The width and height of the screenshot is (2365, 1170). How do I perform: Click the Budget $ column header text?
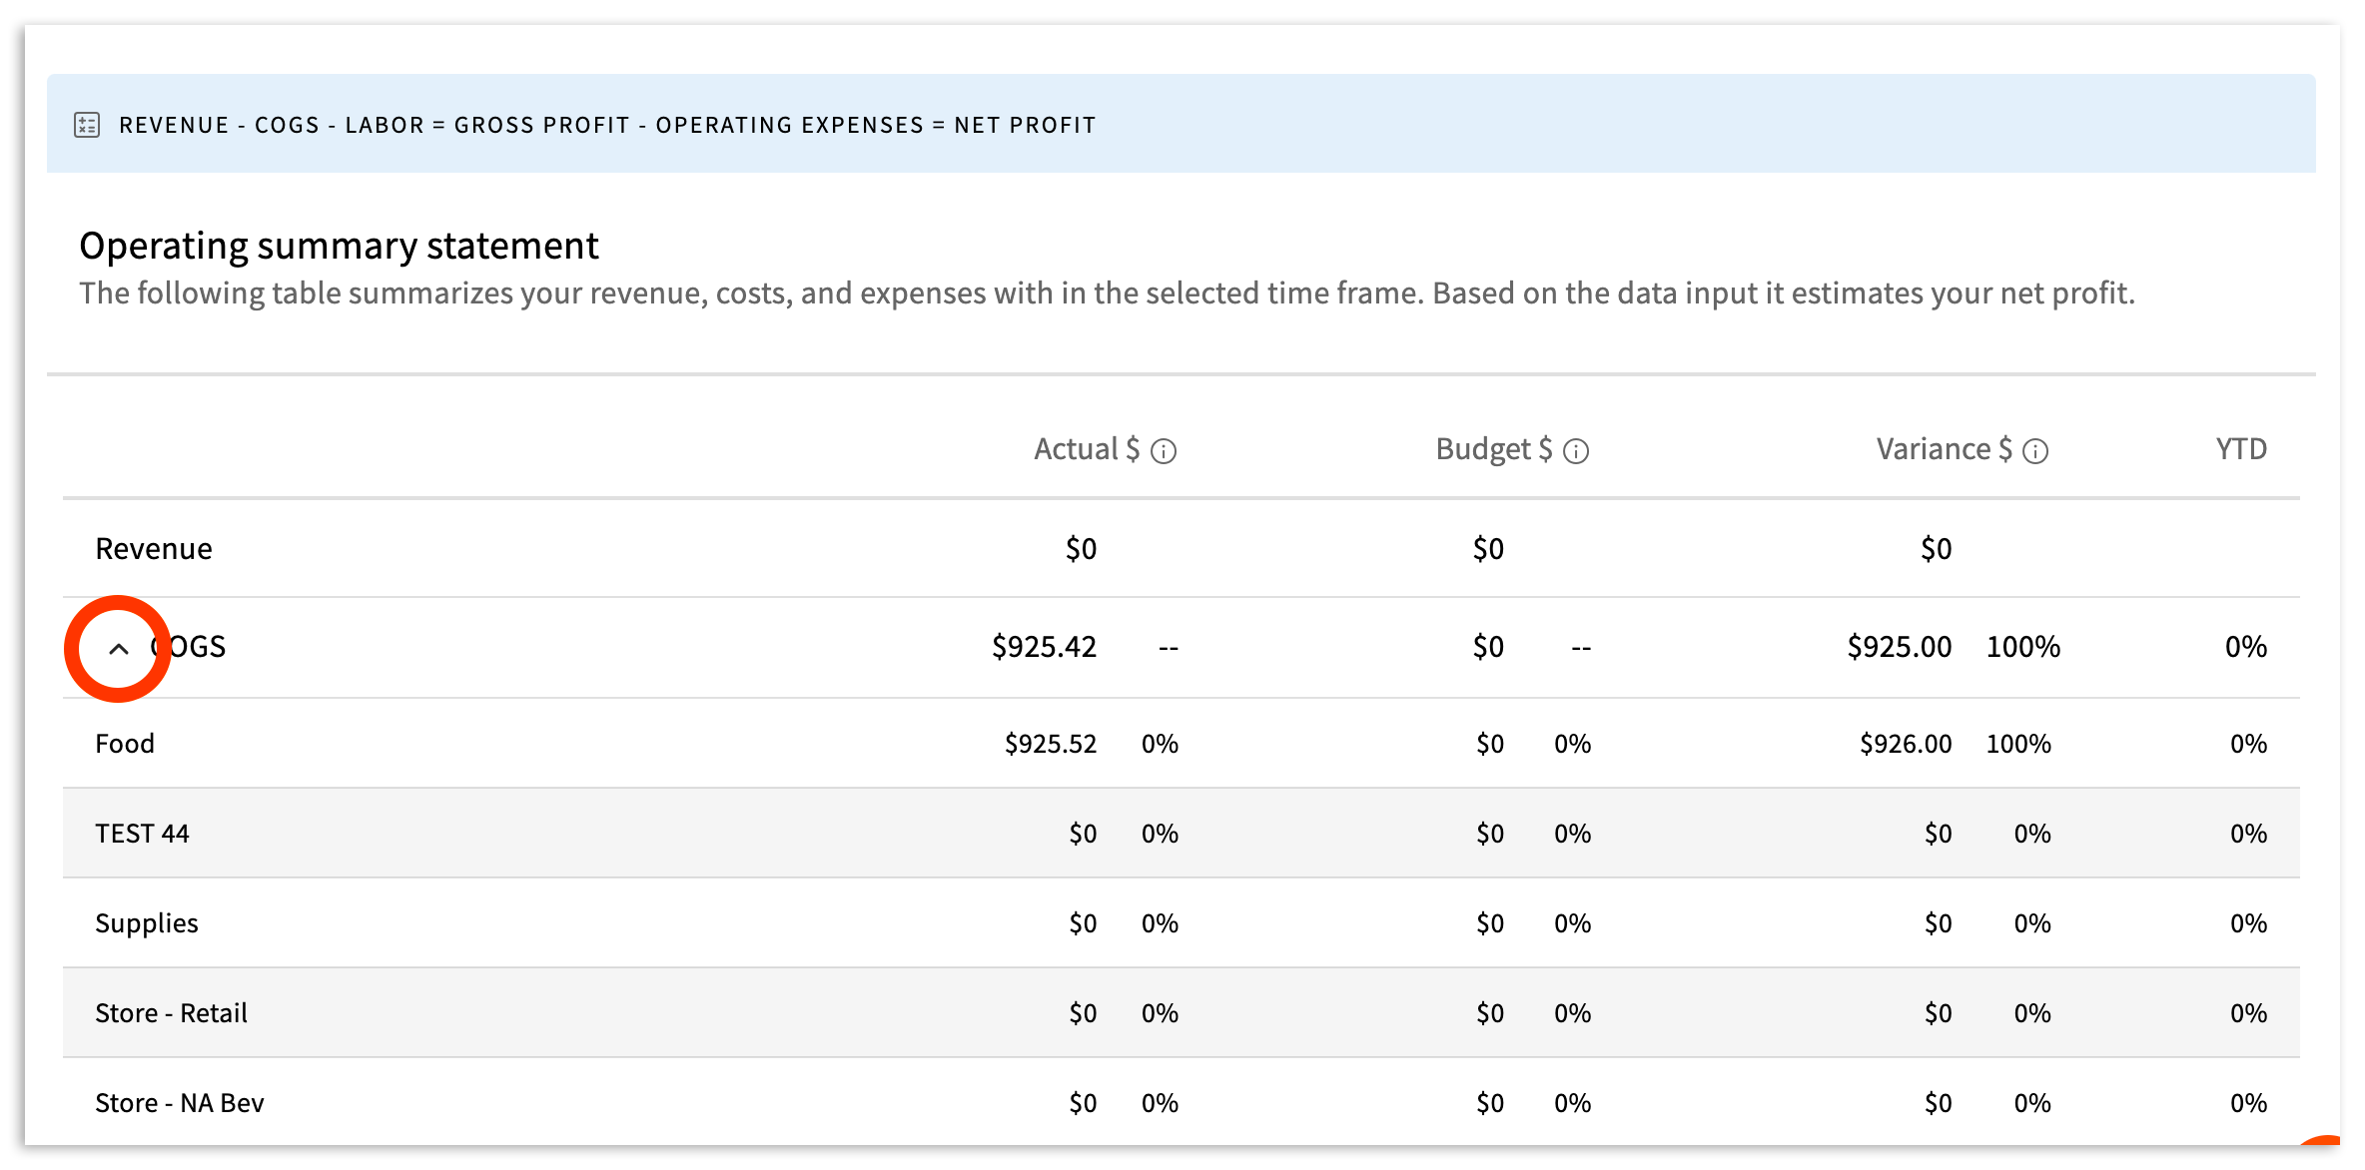pyautogui.click(x=1493, y=449)
